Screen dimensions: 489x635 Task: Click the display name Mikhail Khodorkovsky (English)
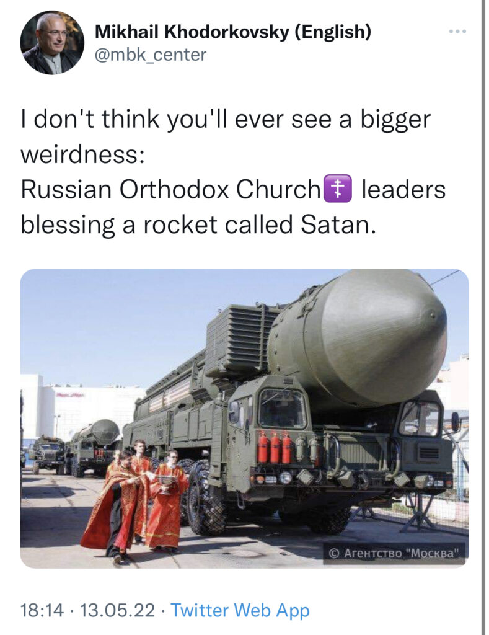(x=233, y=32)
